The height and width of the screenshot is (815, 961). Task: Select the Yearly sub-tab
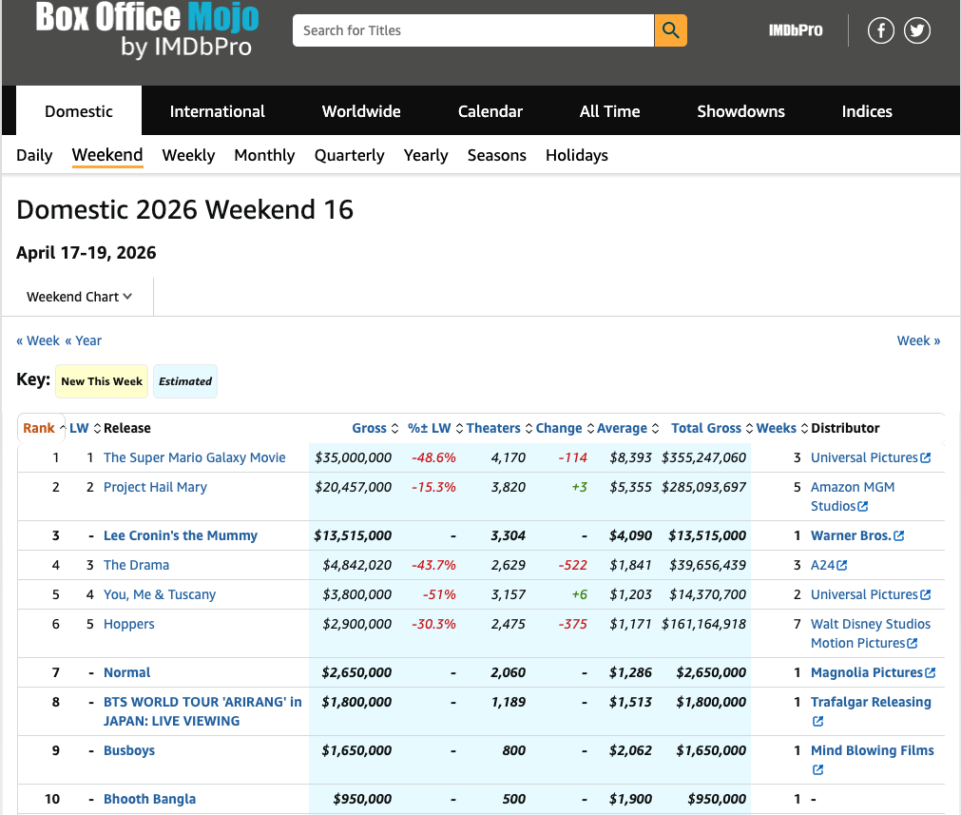tap(425, 155)
